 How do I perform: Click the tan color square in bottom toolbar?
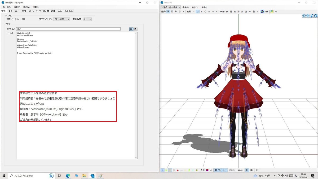point(170,170)
